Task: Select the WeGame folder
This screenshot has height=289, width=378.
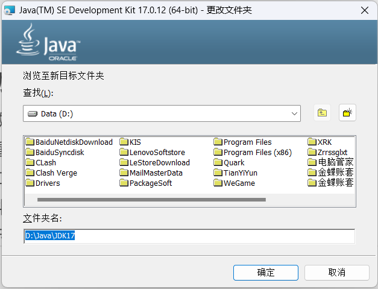Action: point(235,183)
